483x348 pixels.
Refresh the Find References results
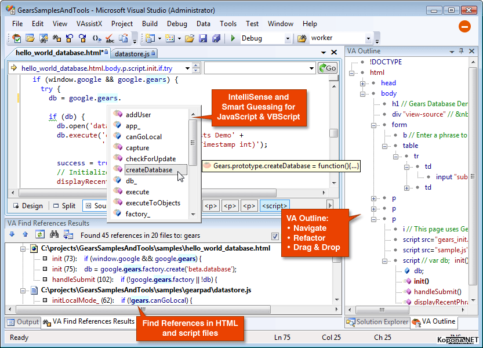point(40,234)
